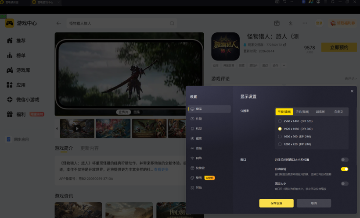Expand the game tags dropdown arrow
The width and height of the screenshot is (360, 218).
point(284,66)
